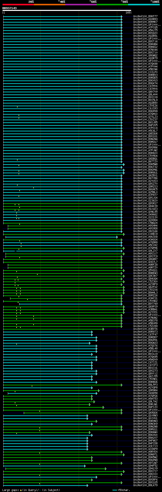Open hit UniRef100_A7NX44
Viewport: 162px width, 492px height.
(146, 50)
